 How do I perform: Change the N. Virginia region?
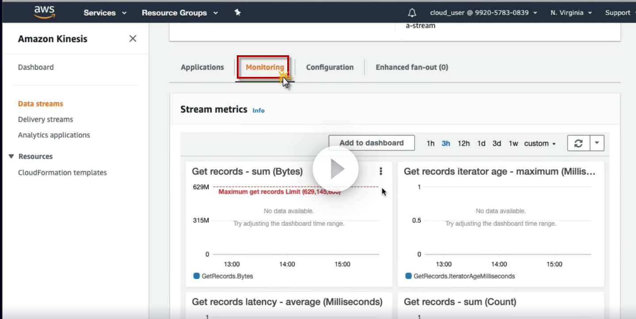tap(571, 13)
